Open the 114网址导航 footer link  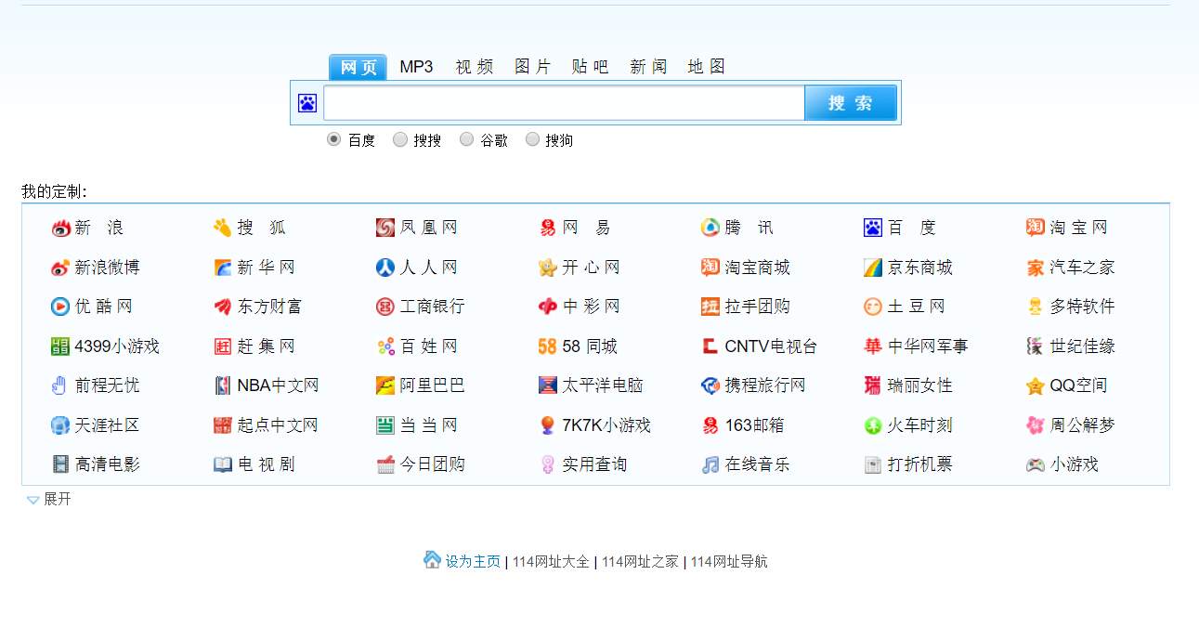click(729, 562)
